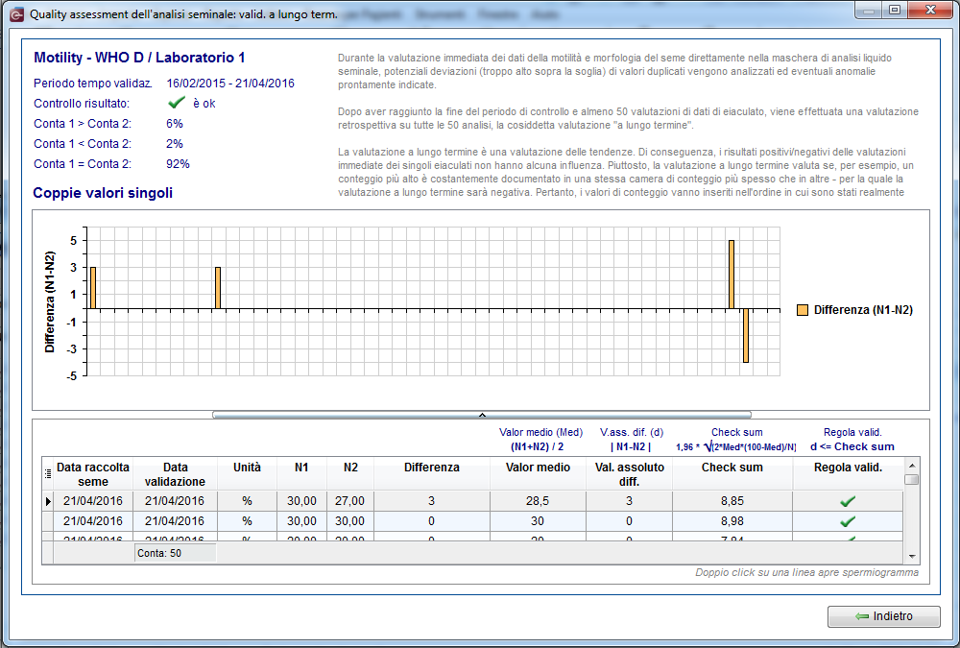Screen dimensions: 960x648
Task: Click the Valor medio cell showing 30
Action: click(538, 521)
